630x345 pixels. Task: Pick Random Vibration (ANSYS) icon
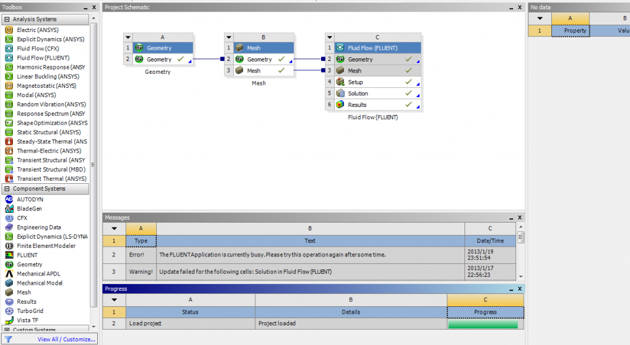[9, 104]
